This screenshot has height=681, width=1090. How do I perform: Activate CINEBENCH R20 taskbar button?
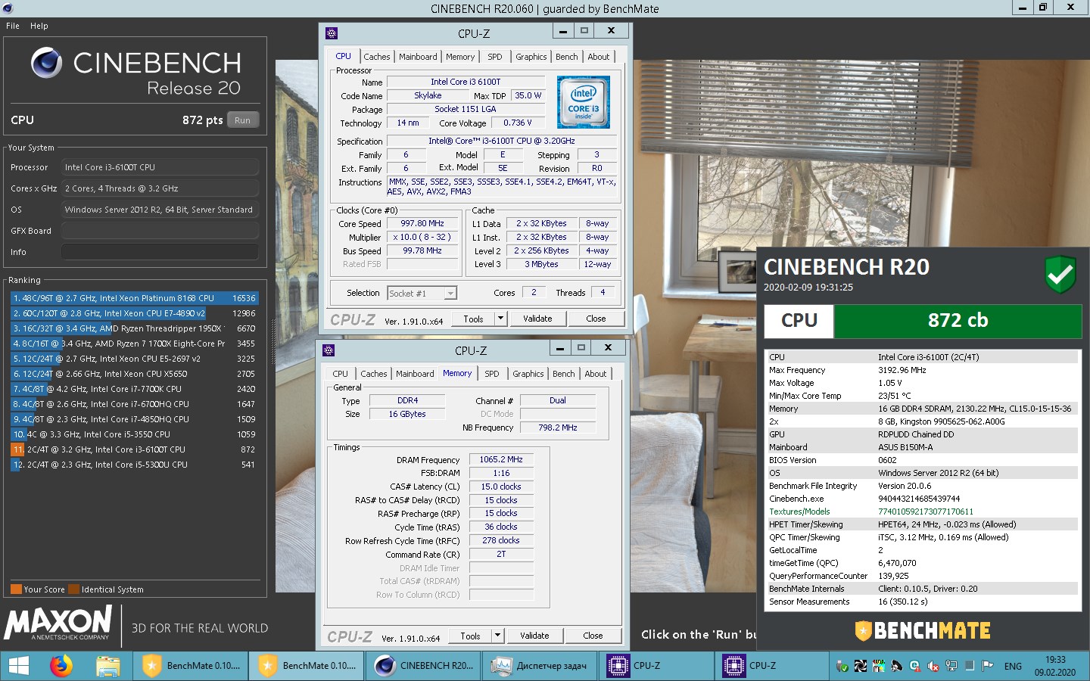(423, 666)
